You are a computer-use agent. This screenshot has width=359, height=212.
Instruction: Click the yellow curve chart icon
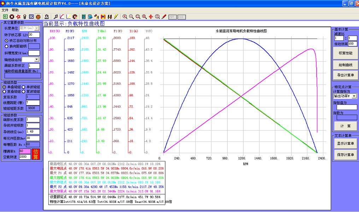68,17
